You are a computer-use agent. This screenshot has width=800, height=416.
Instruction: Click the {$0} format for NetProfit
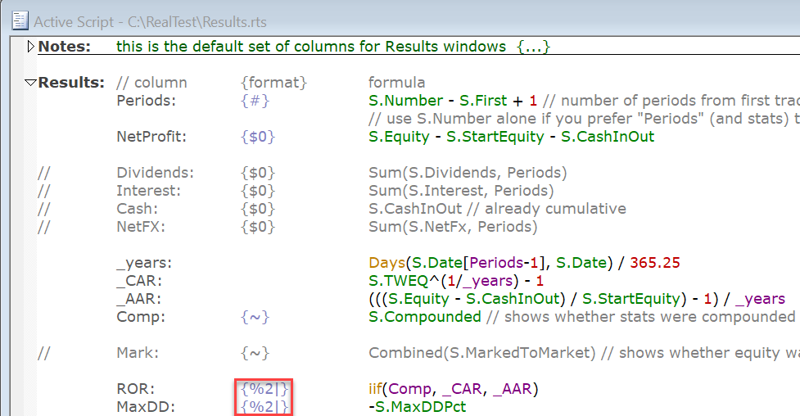coord(257,137)
